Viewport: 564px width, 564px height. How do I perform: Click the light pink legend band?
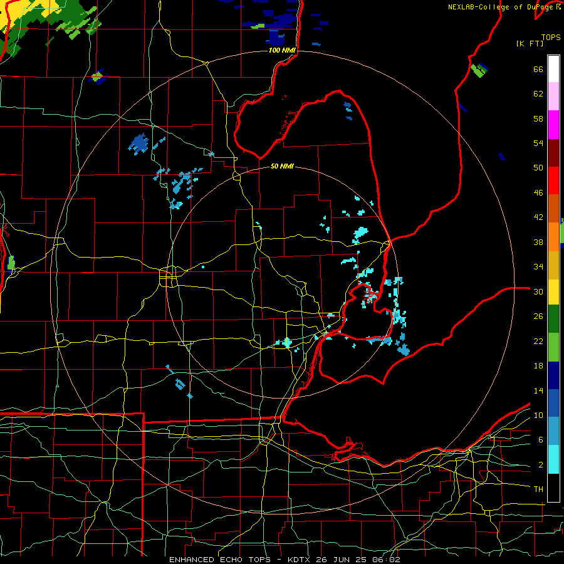pyautogui.click(x=553, y=97)
